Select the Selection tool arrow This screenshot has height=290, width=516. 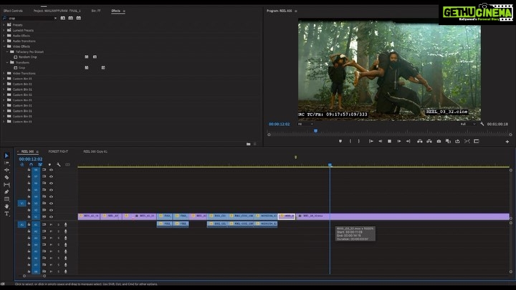6,155
